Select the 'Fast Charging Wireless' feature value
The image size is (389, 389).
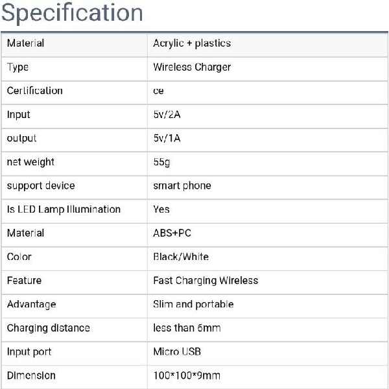pos(206,281)
